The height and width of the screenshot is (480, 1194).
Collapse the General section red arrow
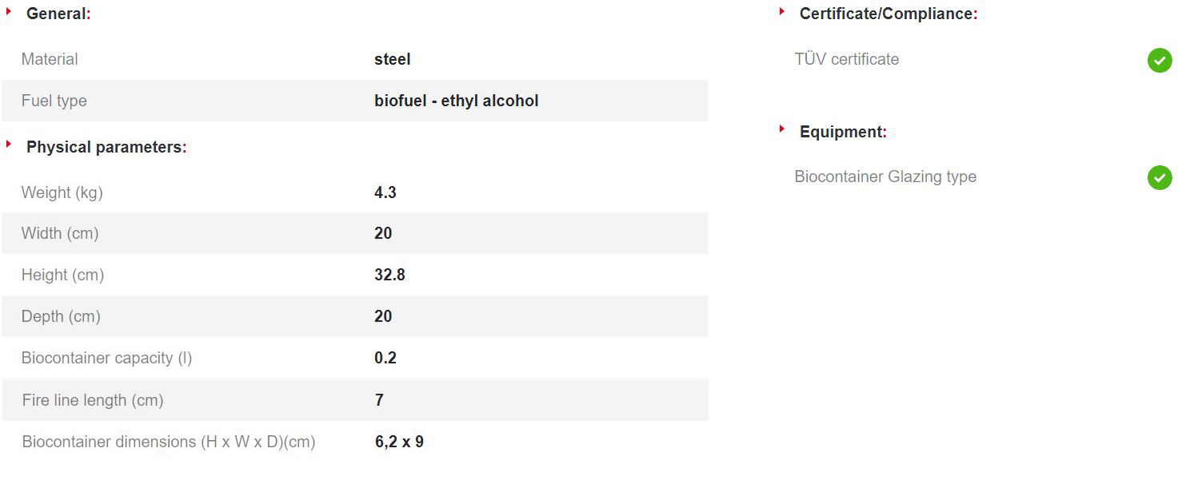(x=9, y=12)
